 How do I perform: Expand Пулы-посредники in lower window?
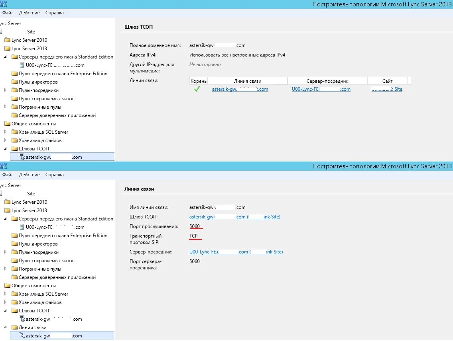click(5, 252)
